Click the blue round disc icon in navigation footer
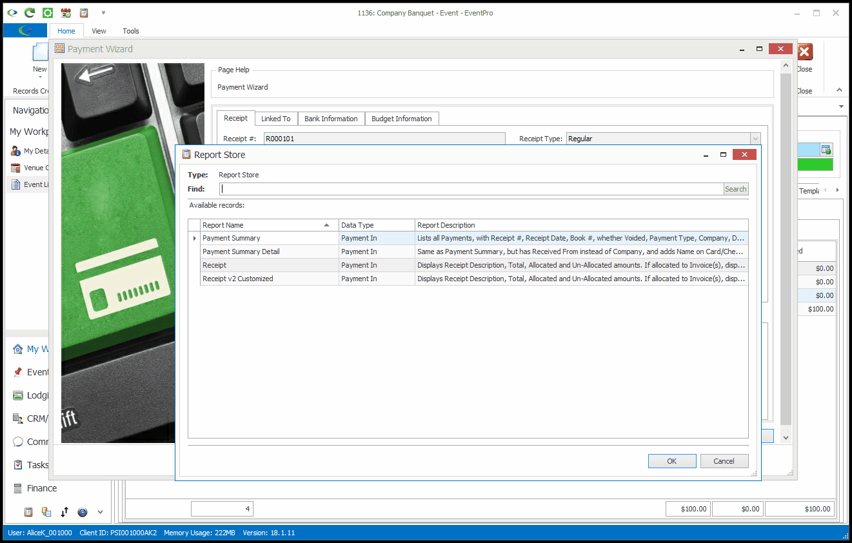Image resolution: width=852 pixels, height=543 pixels. (83, 512)
